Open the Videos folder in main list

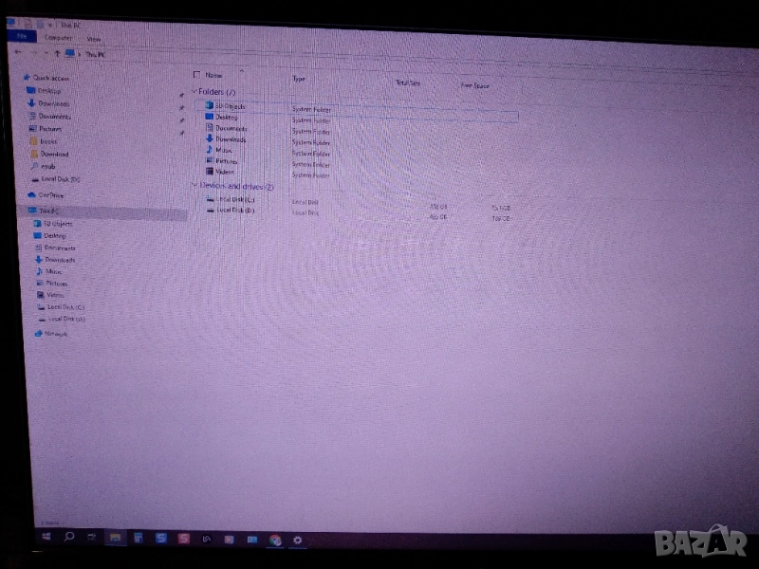coord(225,172)
